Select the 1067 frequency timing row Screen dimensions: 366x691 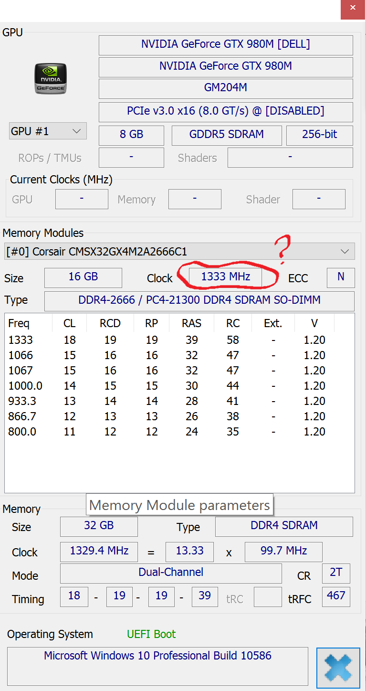pos(179,371)
